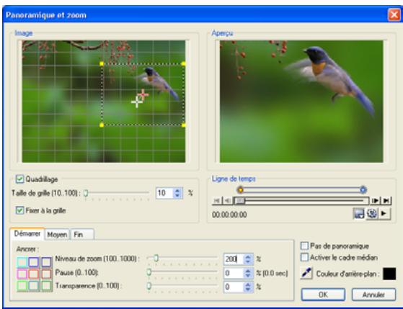This screenshot has width=403, height=309.
Task: Jump to timeline start button
Action: coord(217,200)
